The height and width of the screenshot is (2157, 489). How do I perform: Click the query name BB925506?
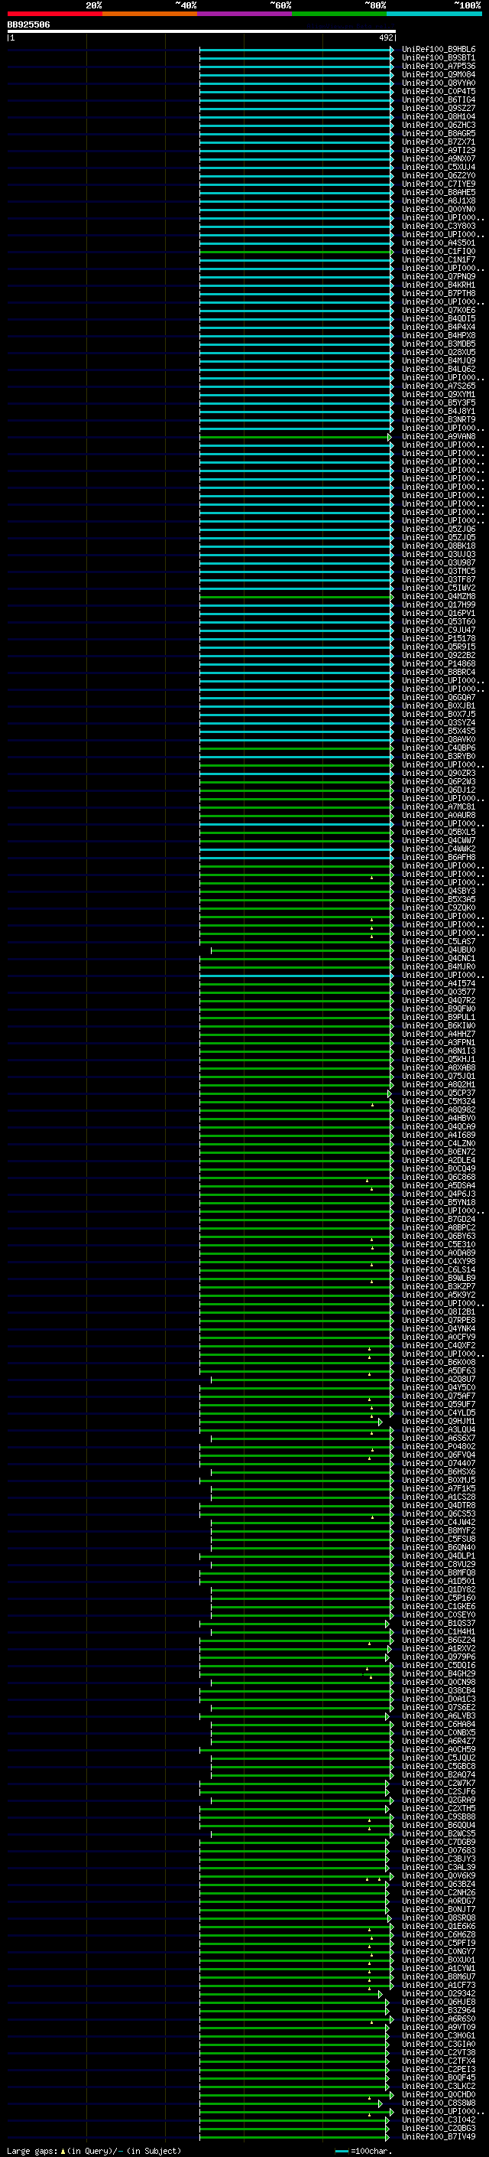tap(28, 25)
